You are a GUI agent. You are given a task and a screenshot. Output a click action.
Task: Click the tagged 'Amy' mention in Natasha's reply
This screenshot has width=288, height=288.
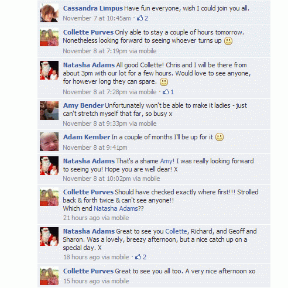[x=166, y=161]
